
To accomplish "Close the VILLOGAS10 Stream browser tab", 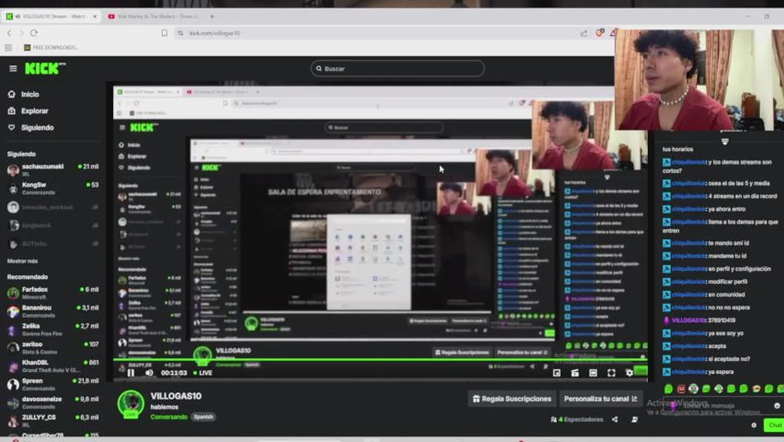I will coord(94,17).
